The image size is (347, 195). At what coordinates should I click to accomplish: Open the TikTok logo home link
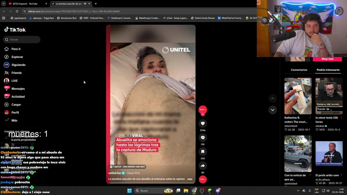tap(15, 30)
